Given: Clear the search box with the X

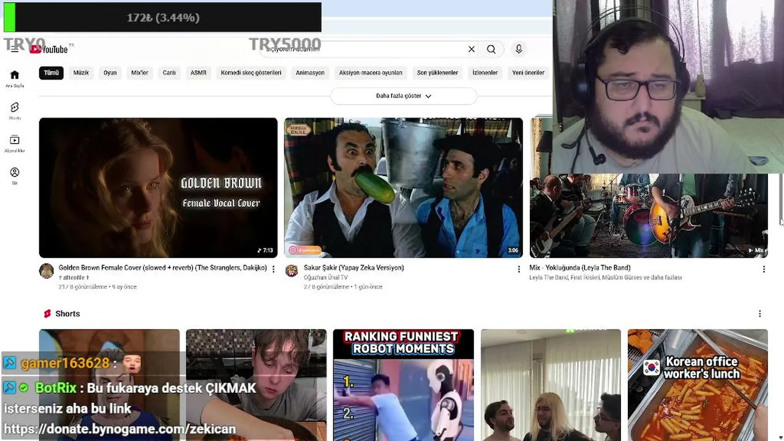Looking at the screenshot, I should click(472, 49).
